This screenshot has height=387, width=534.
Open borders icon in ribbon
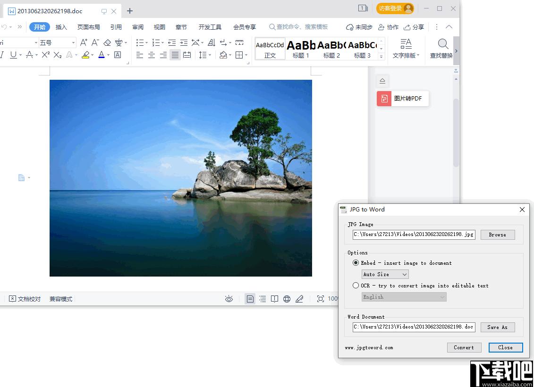(239, 55)
